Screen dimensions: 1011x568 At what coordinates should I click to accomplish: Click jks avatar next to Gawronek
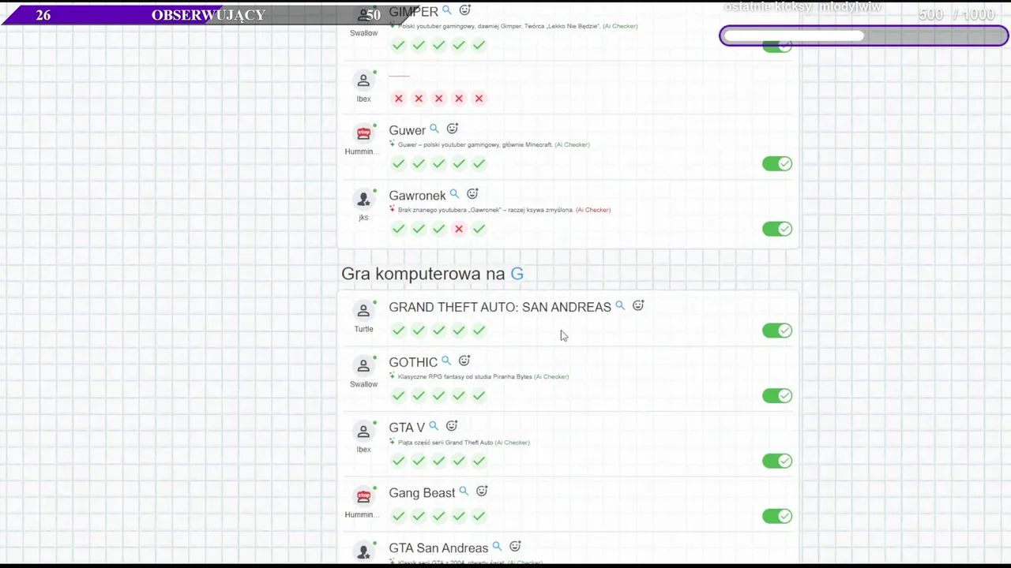pyautogui.click(x=363, y=199)
